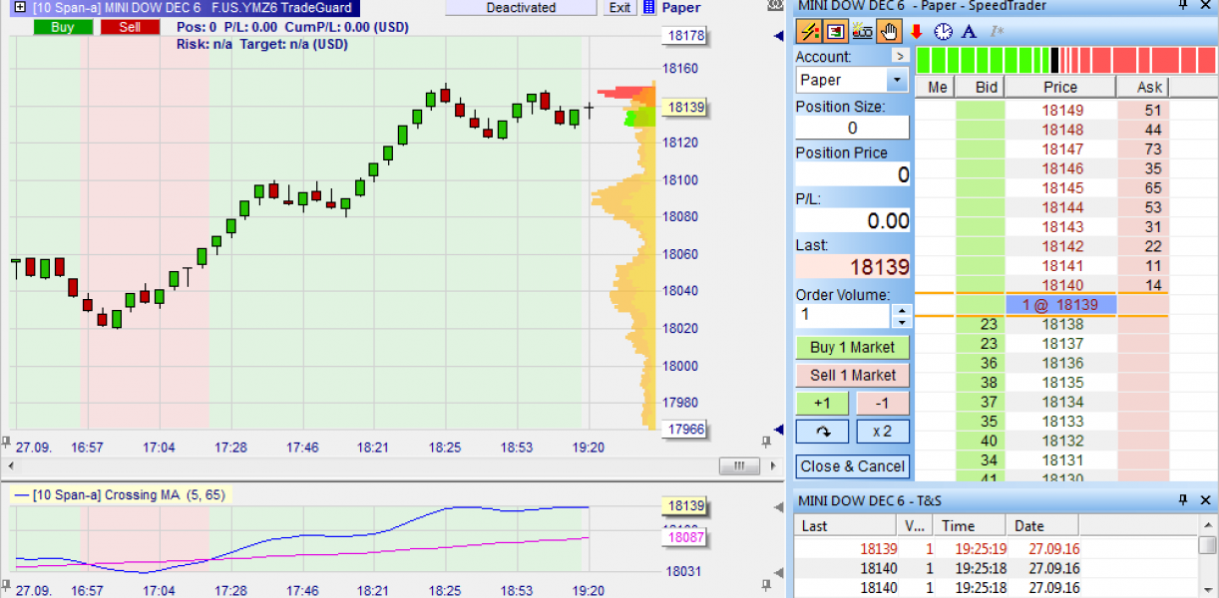Image resolution: width=1219 pixels, height=598 pixels.
Task: Click the x 2 double position button
Action: click(x=883, y=432)
